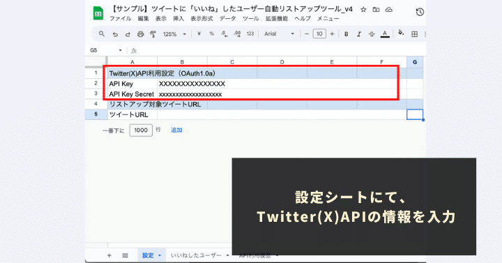Select the 'ツイートURL' label cell
The height and width of the screenshot is (263, 502).
[x=132, y=114]
